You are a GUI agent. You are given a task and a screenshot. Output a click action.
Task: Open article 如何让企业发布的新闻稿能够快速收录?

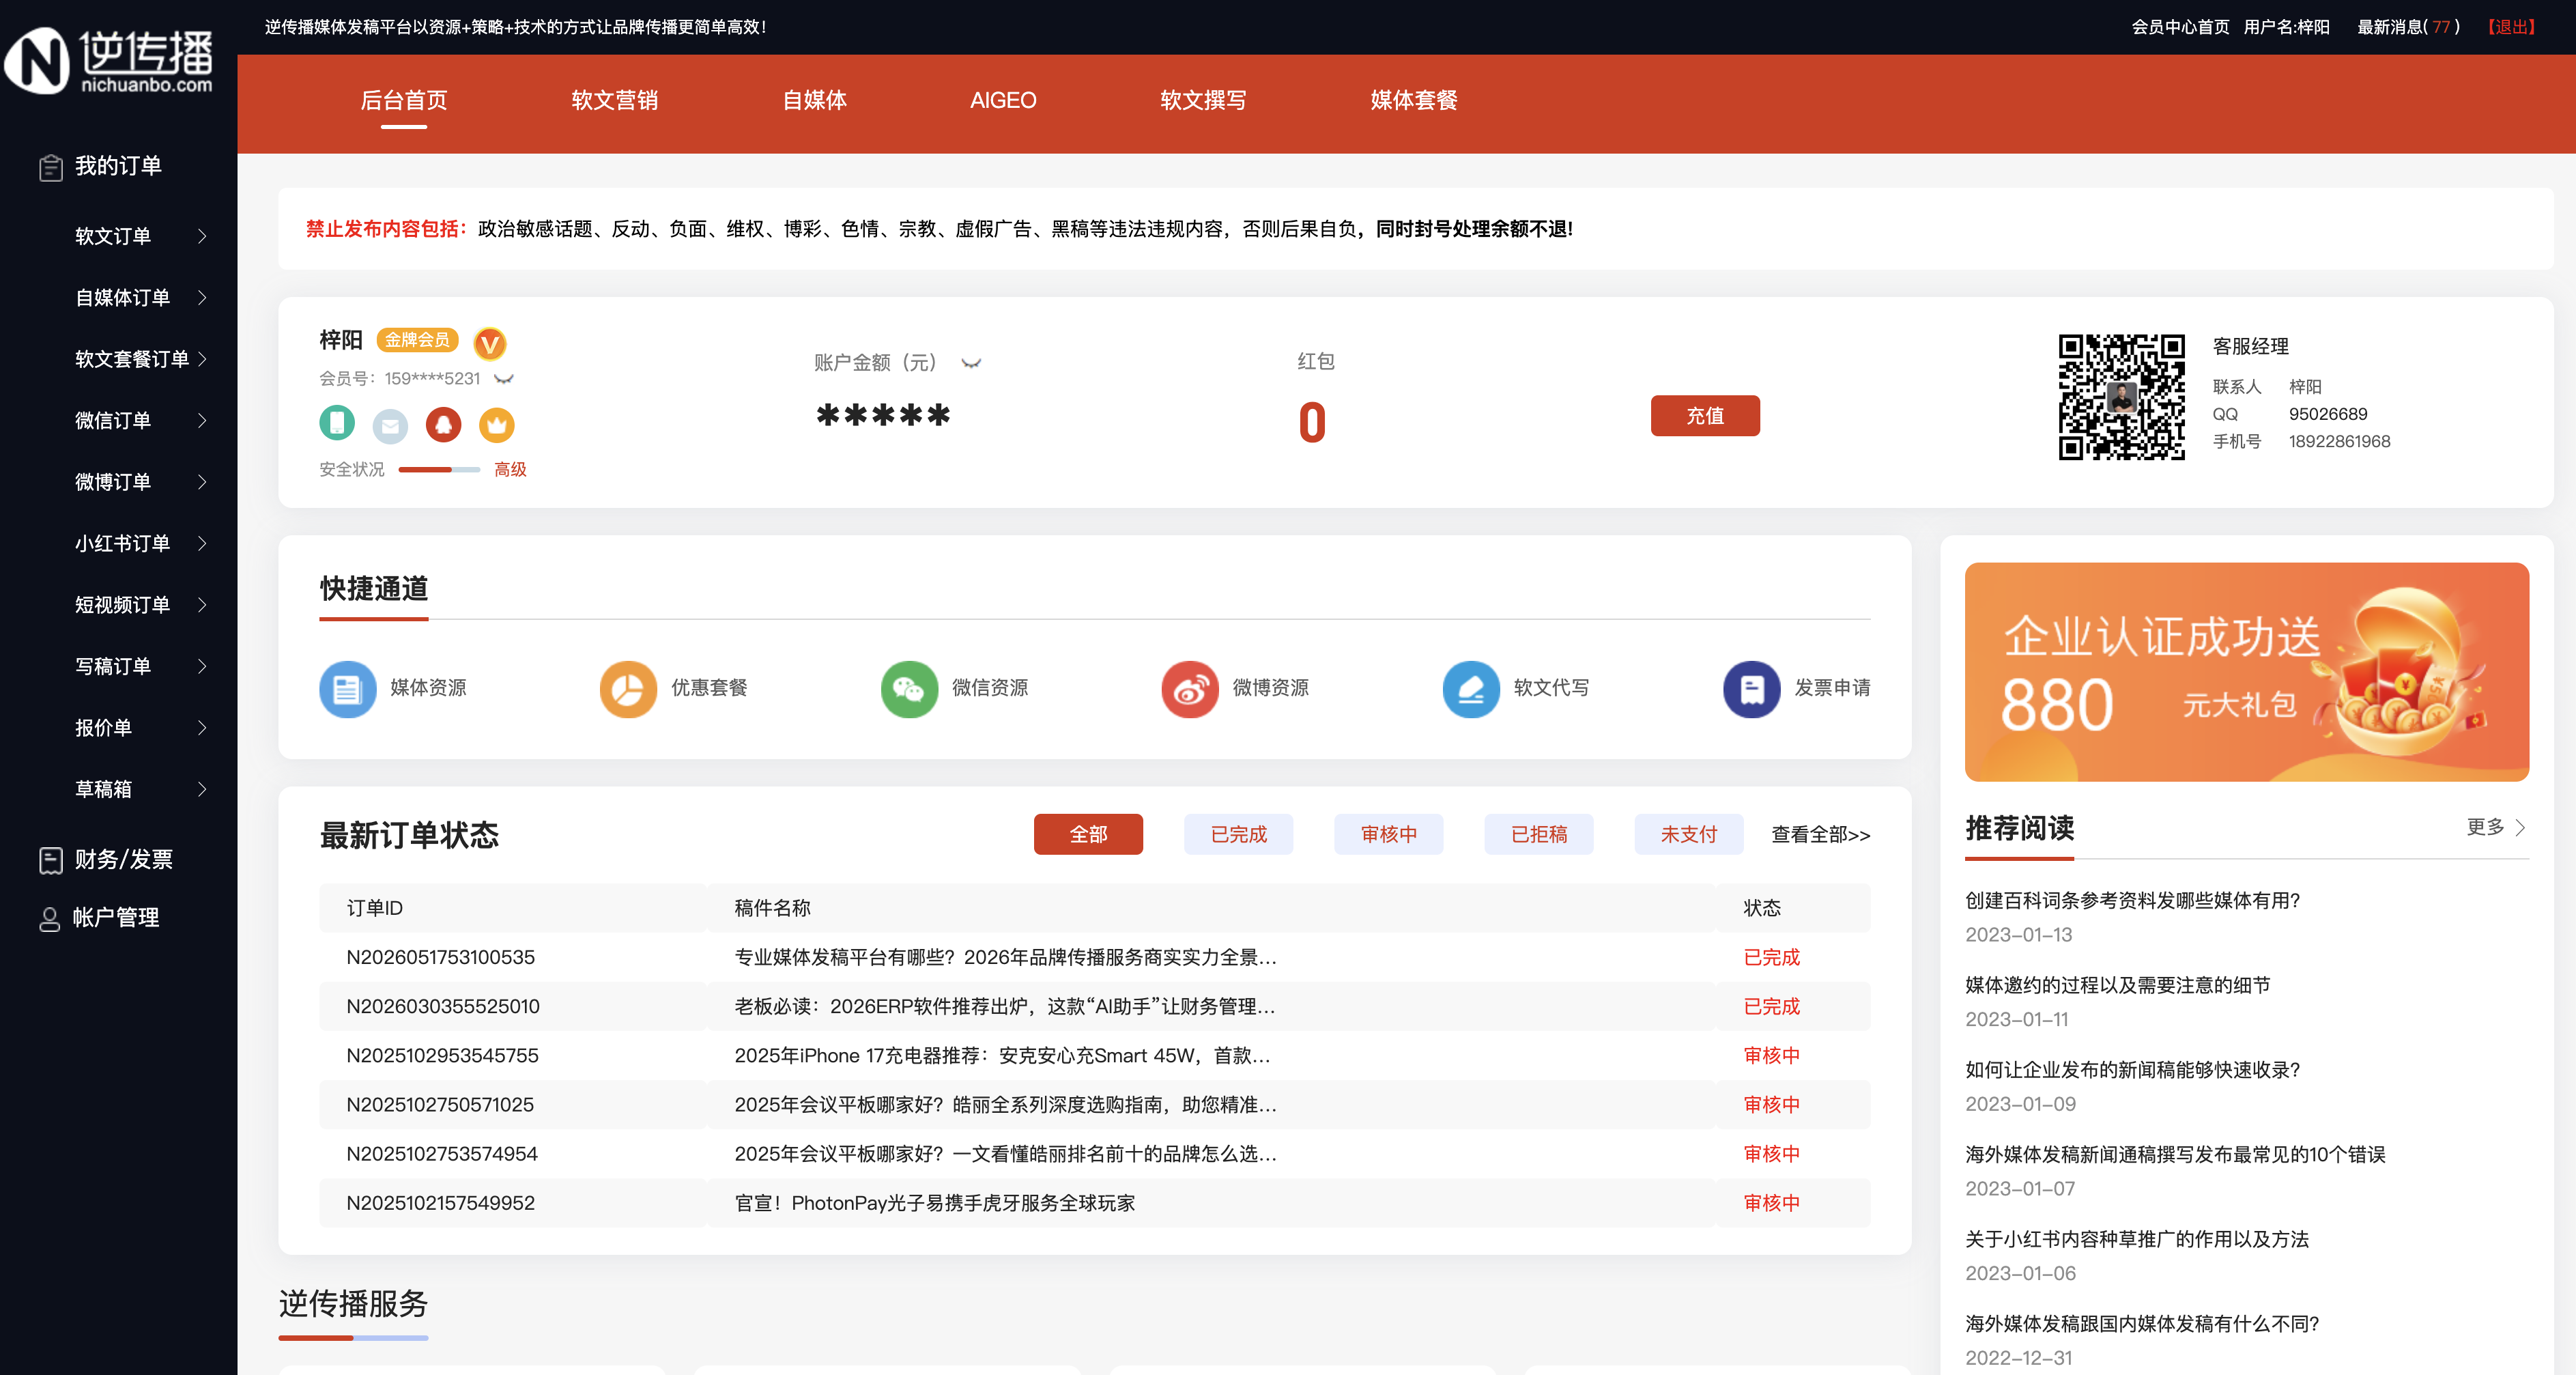tap(2132, 1070)
